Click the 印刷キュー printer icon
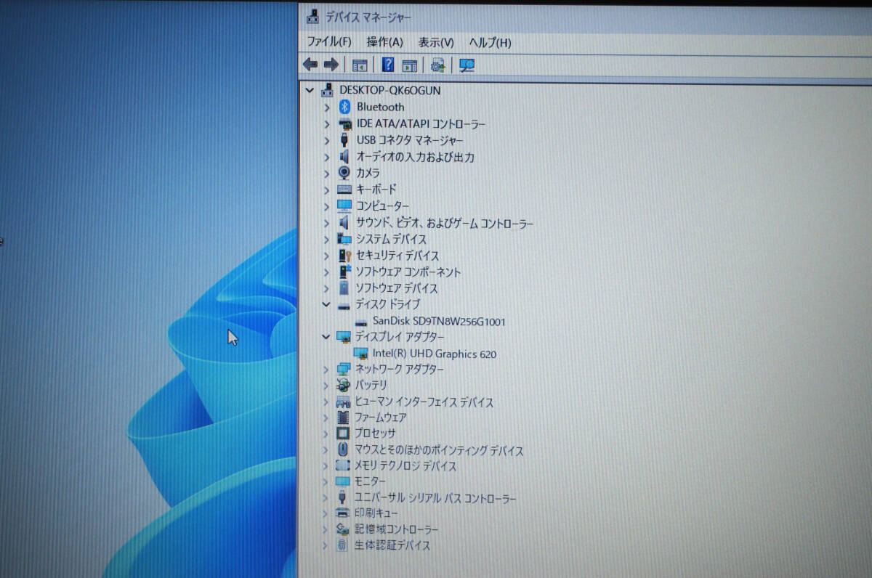The width and height of the screenshot is (872, 578). pyautogui.click(x=342, y=513)
